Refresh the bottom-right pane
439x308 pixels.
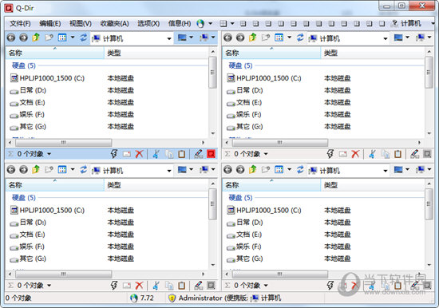(x=300, y=169)
